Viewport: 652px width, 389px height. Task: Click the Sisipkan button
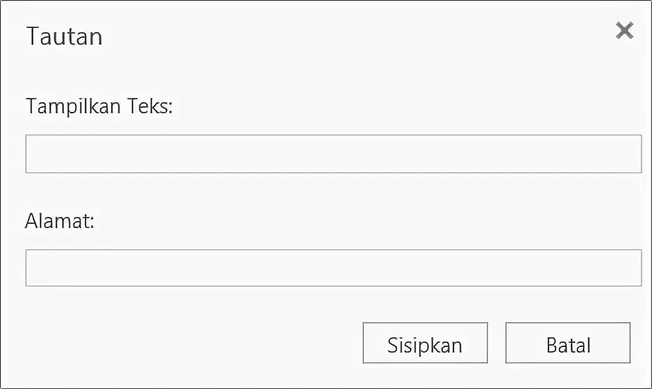(x=425, y=343)
